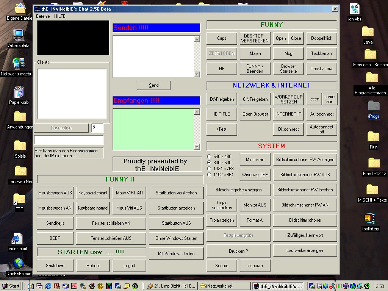This screenshot has width=388, height=291.
Task: Click the computer name or IP input field
Action: 69,140
